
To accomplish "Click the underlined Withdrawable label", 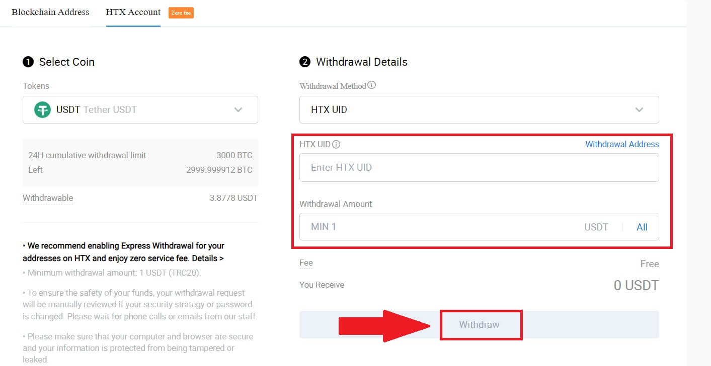I will coord(47,198).
